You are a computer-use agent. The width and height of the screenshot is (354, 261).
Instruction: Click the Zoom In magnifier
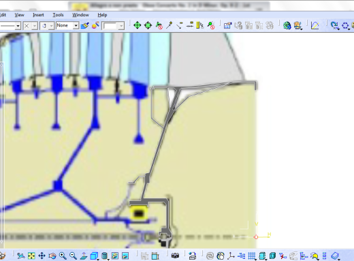coord(63,256)
